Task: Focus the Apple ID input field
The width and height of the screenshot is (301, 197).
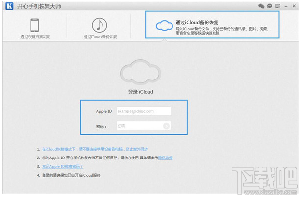Action: 144,111
